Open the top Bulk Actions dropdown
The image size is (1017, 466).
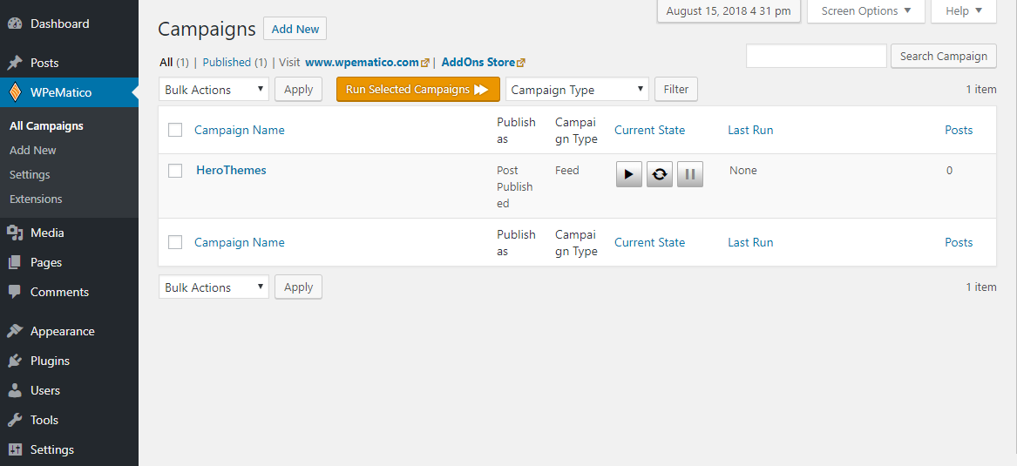(x=214, y=90)
